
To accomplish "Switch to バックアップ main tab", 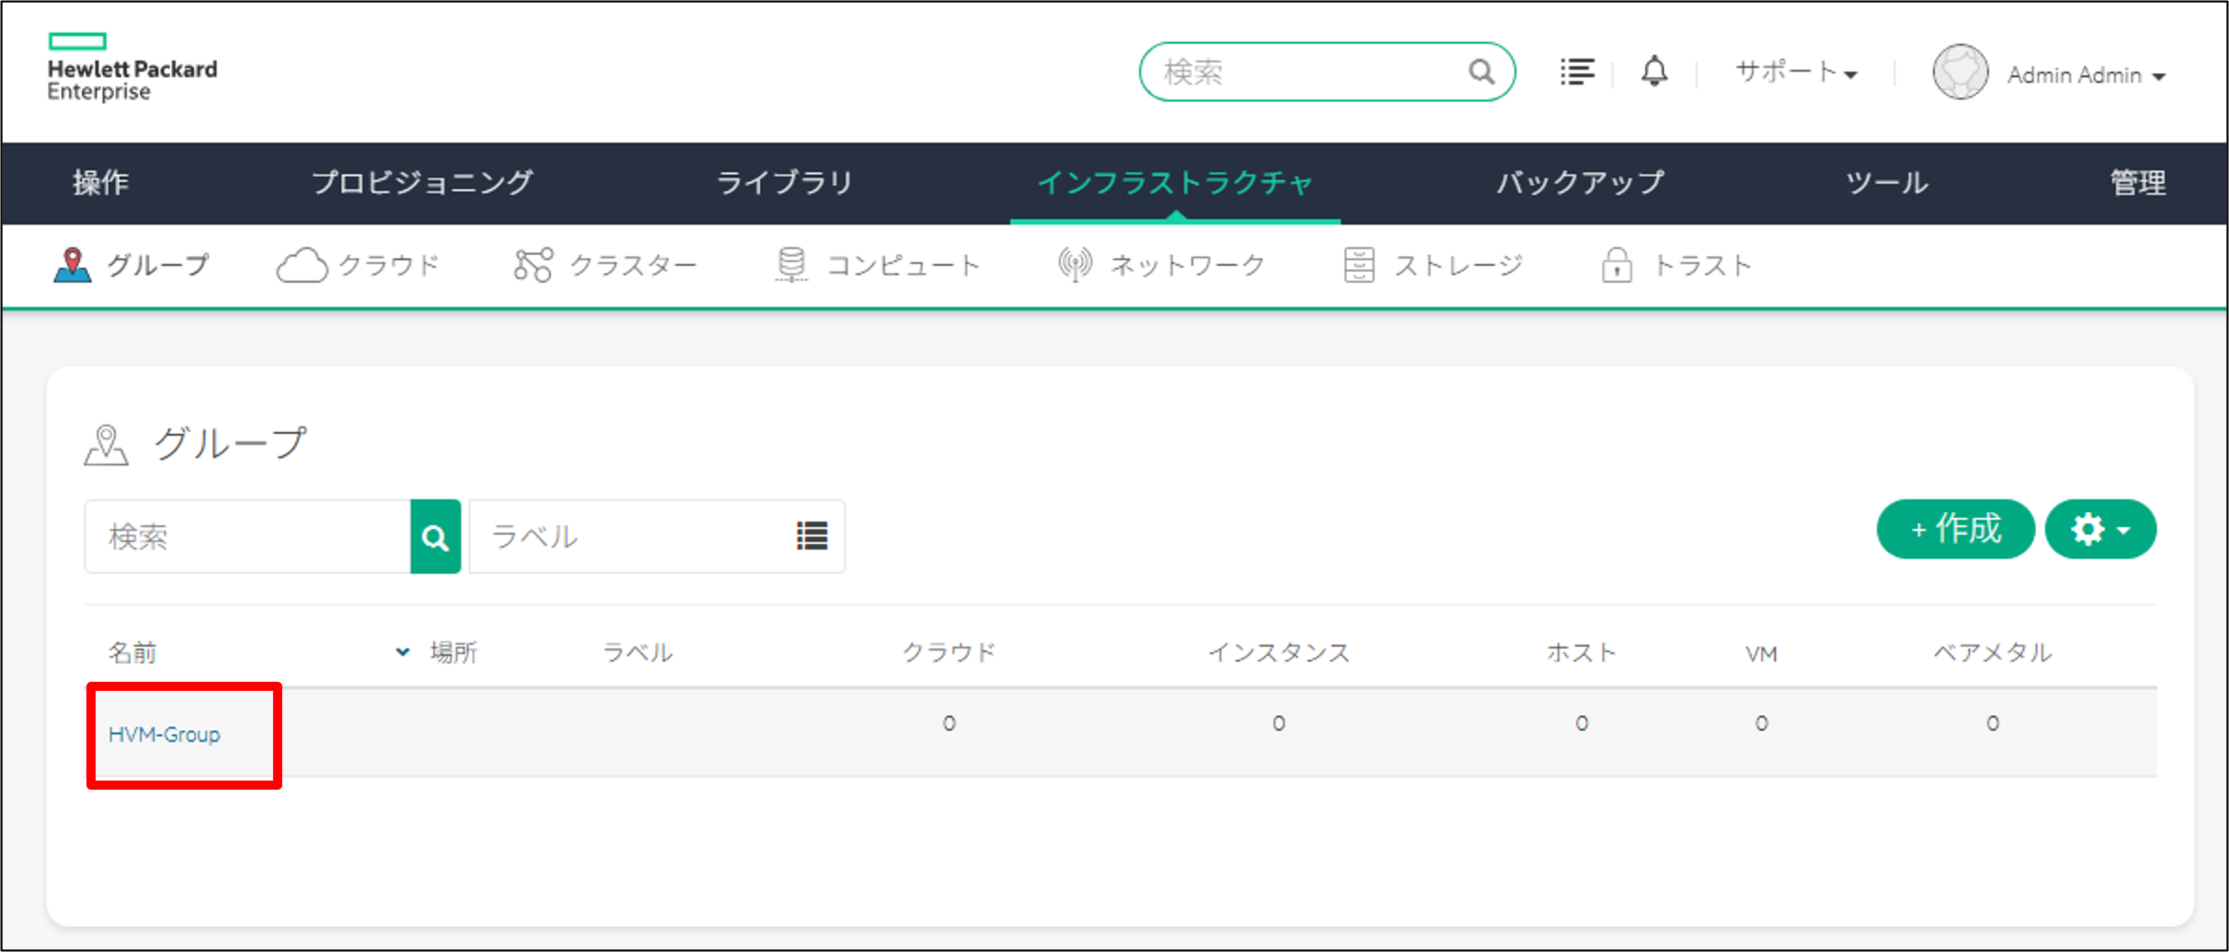I will (x=1580, y=183).
